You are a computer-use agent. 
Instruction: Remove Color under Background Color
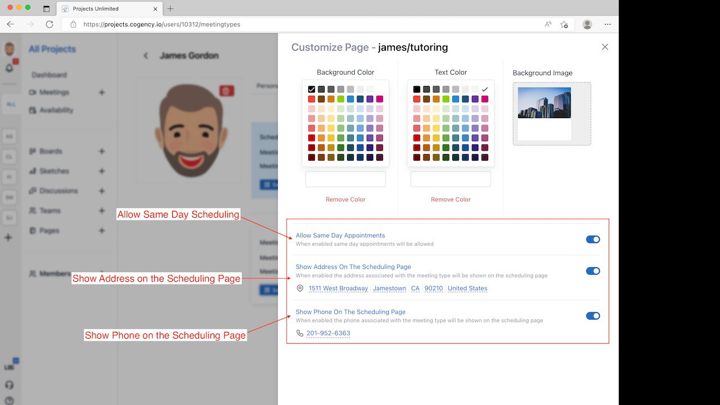(x=345, y=200)
